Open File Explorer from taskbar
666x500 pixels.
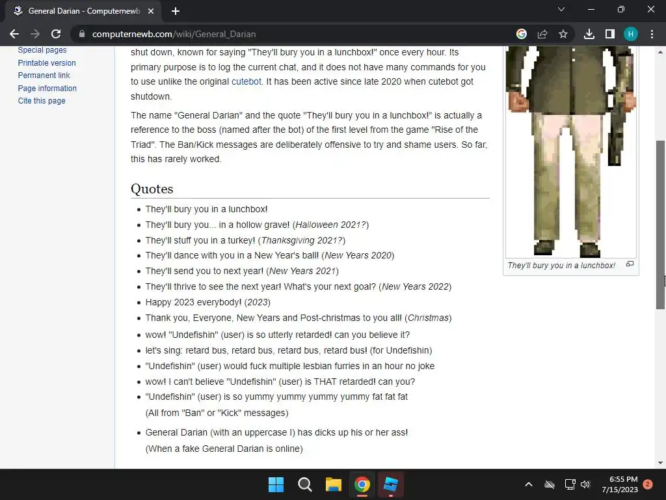(334, 484)
